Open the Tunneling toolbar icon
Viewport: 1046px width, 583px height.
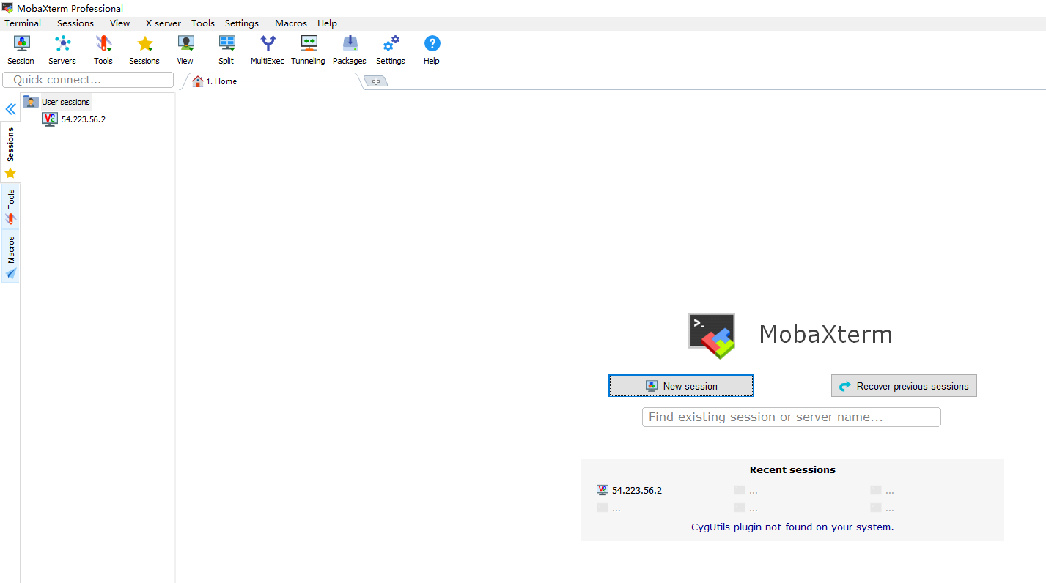(309, 50)
